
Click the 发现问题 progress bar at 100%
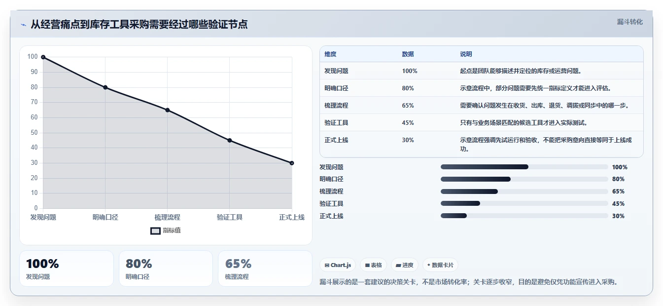click(x=524, y=167)
